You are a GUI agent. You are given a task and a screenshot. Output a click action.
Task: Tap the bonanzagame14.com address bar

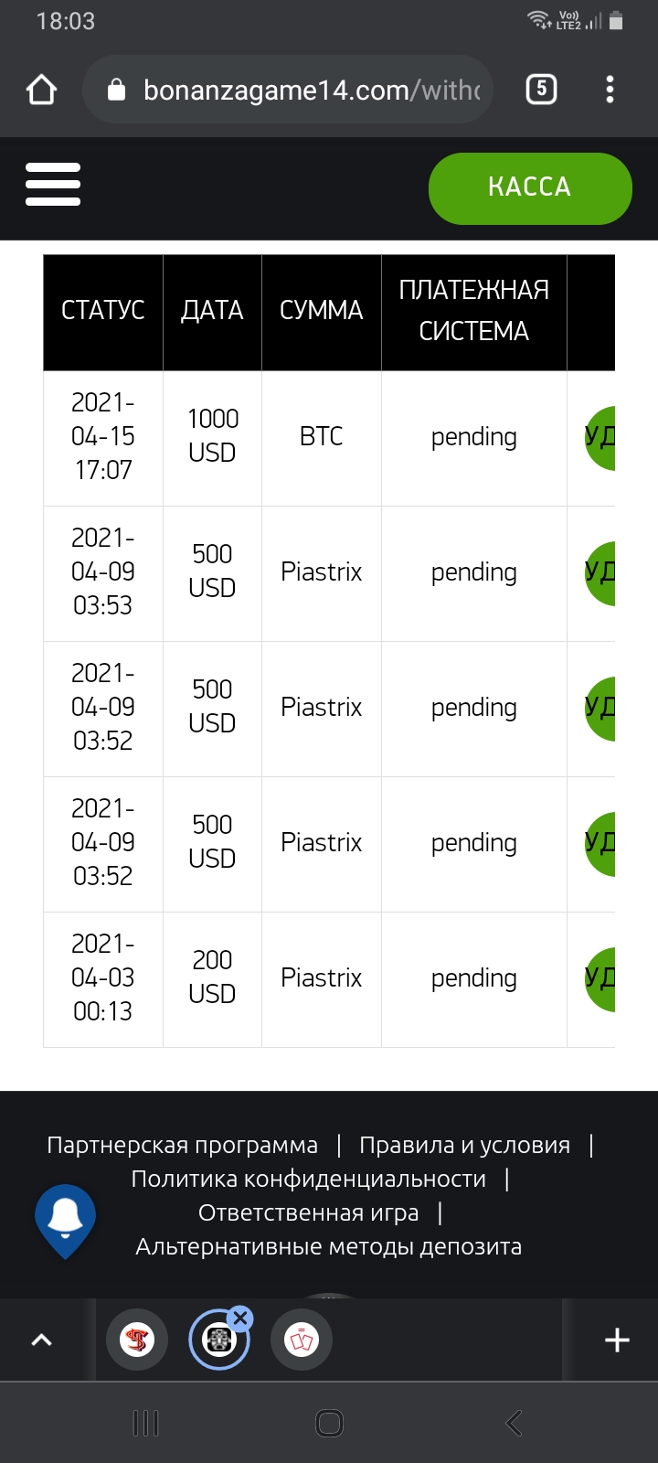(288, 90)
